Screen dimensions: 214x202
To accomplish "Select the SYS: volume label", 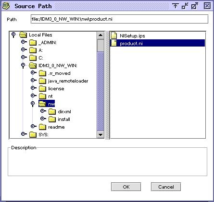I will [43, 134].
